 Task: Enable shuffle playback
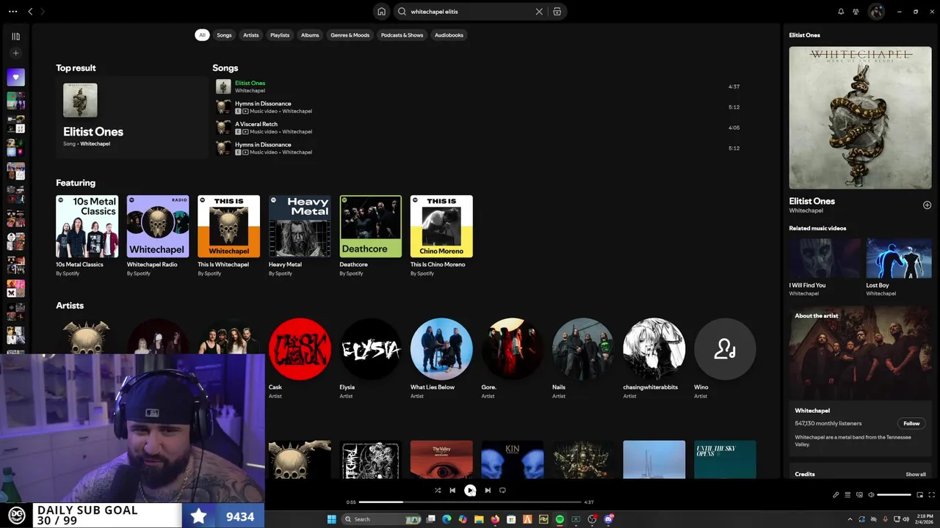click(x=438, y=491)
